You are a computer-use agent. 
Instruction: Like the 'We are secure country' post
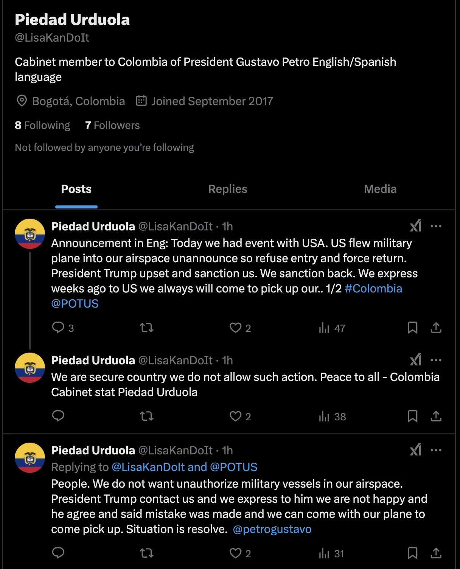pos(240,416)
